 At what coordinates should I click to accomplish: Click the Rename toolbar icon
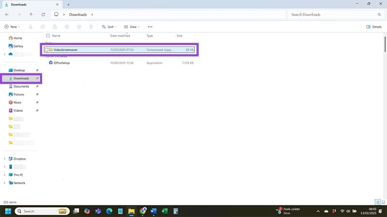[67, 27]
